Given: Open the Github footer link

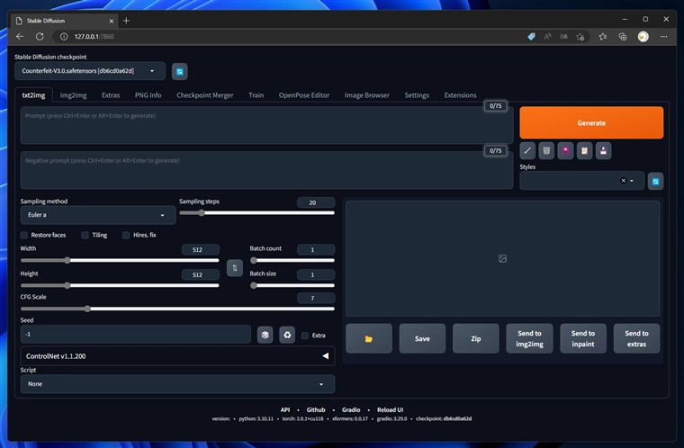Looking at the screenshot, I should (x=316, y=410).
